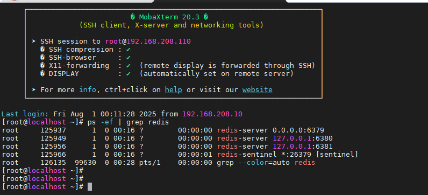428x195 pixels.
Task: Click the start time 00:28 value
Action: point(124,163)
